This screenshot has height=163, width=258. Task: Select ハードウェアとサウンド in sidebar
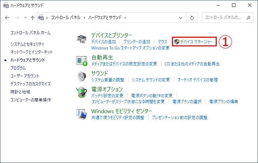(28, 60)
